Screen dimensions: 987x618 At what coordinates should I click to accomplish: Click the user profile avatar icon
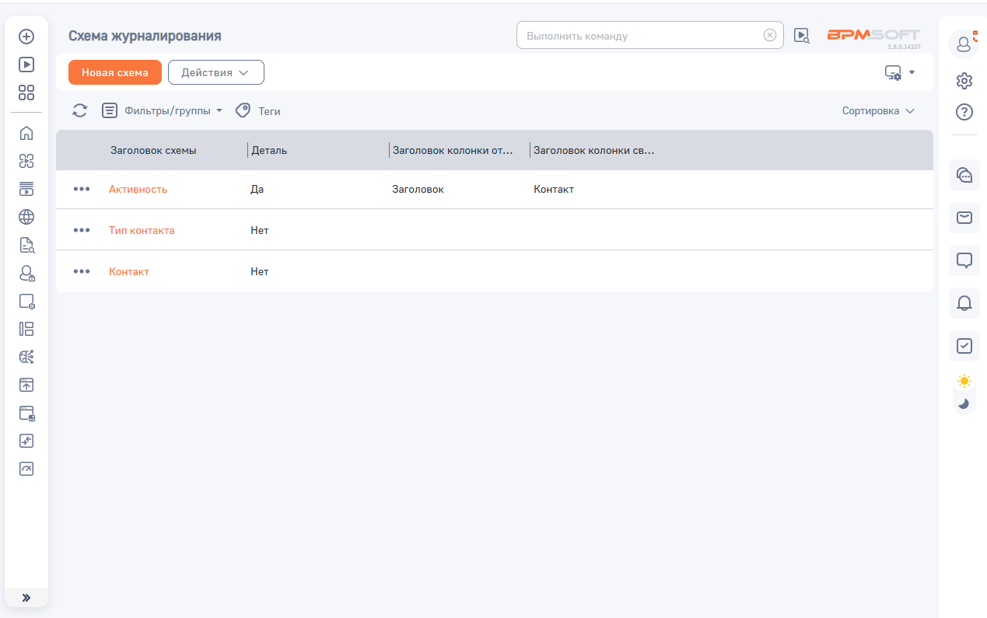(x=964, y=44)
